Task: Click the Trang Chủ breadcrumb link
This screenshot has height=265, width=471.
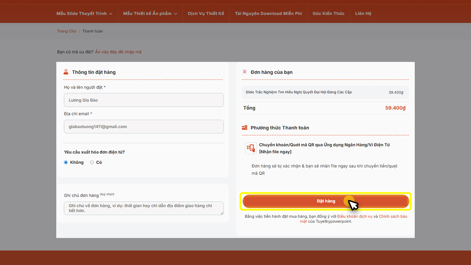Action: 66,31
